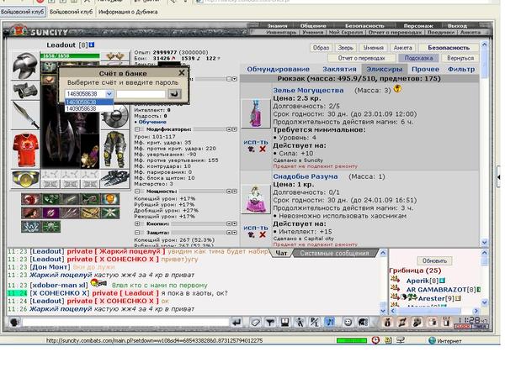Image resolution: width=505 pixels, height=378 pixels.
Task: Click the spiked boots slot
Action: click(115, 179)
